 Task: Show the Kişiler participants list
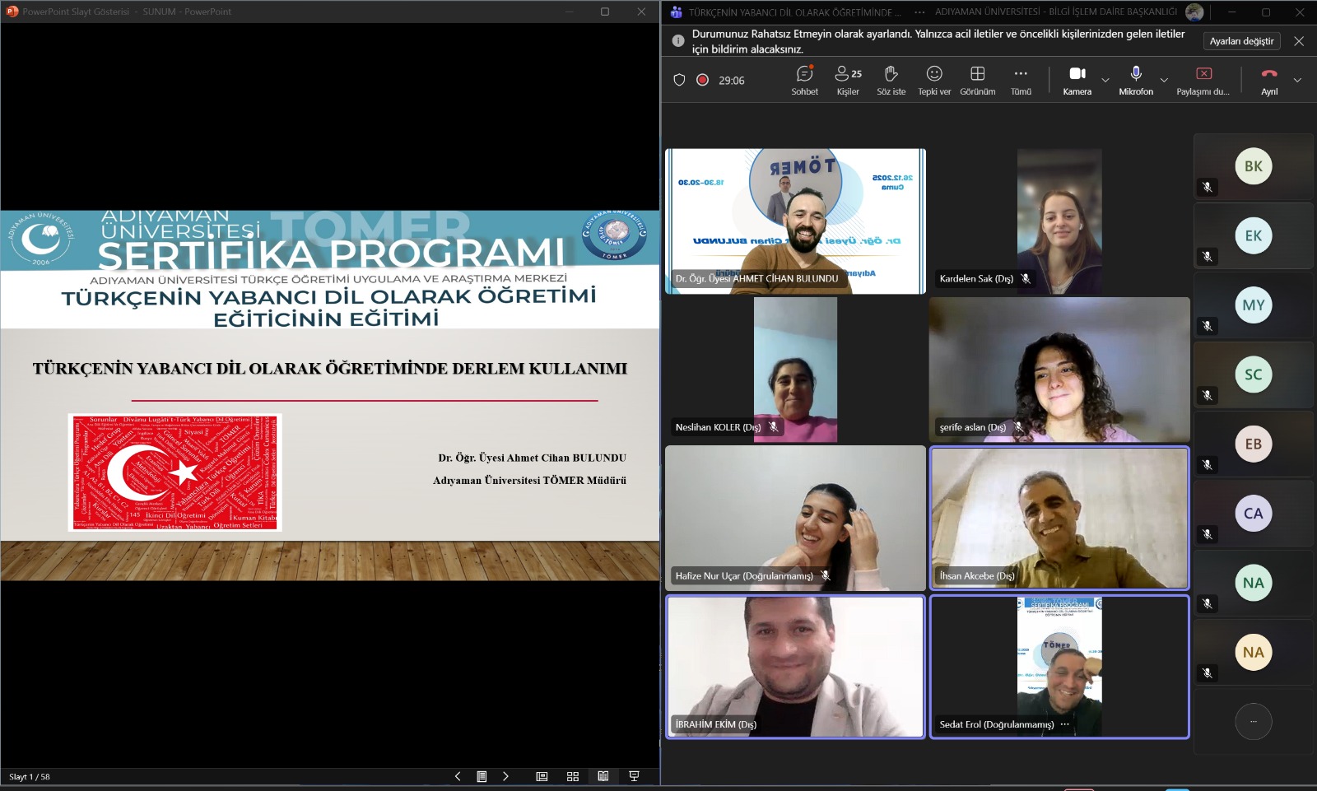pyautogui.click(x=848, y=81)
